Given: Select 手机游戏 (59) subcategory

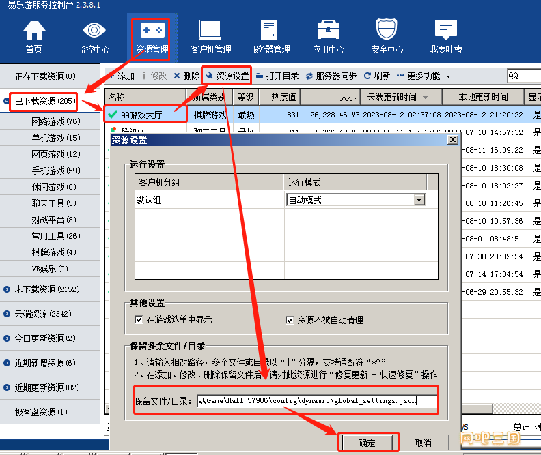Looking at the screenshot, I should tap(55, 171).
